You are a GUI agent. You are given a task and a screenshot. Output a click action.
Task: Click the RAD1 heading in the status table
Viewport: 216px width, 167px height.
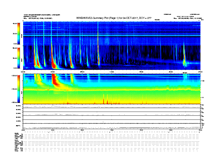[17, 140]
